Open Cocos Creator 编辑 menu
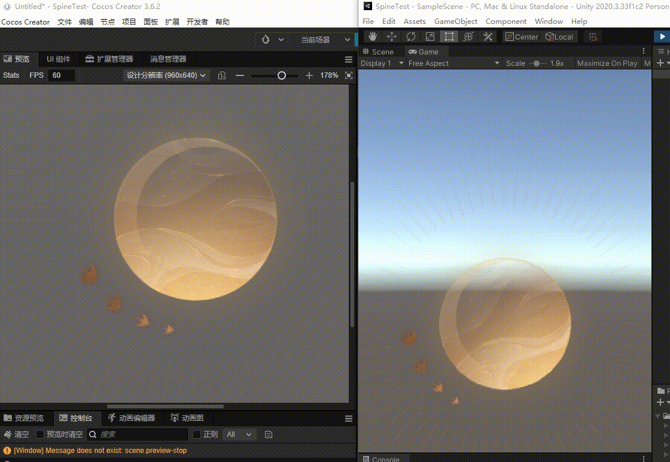This screenshot has height=462, width=670. coord(86,22)
